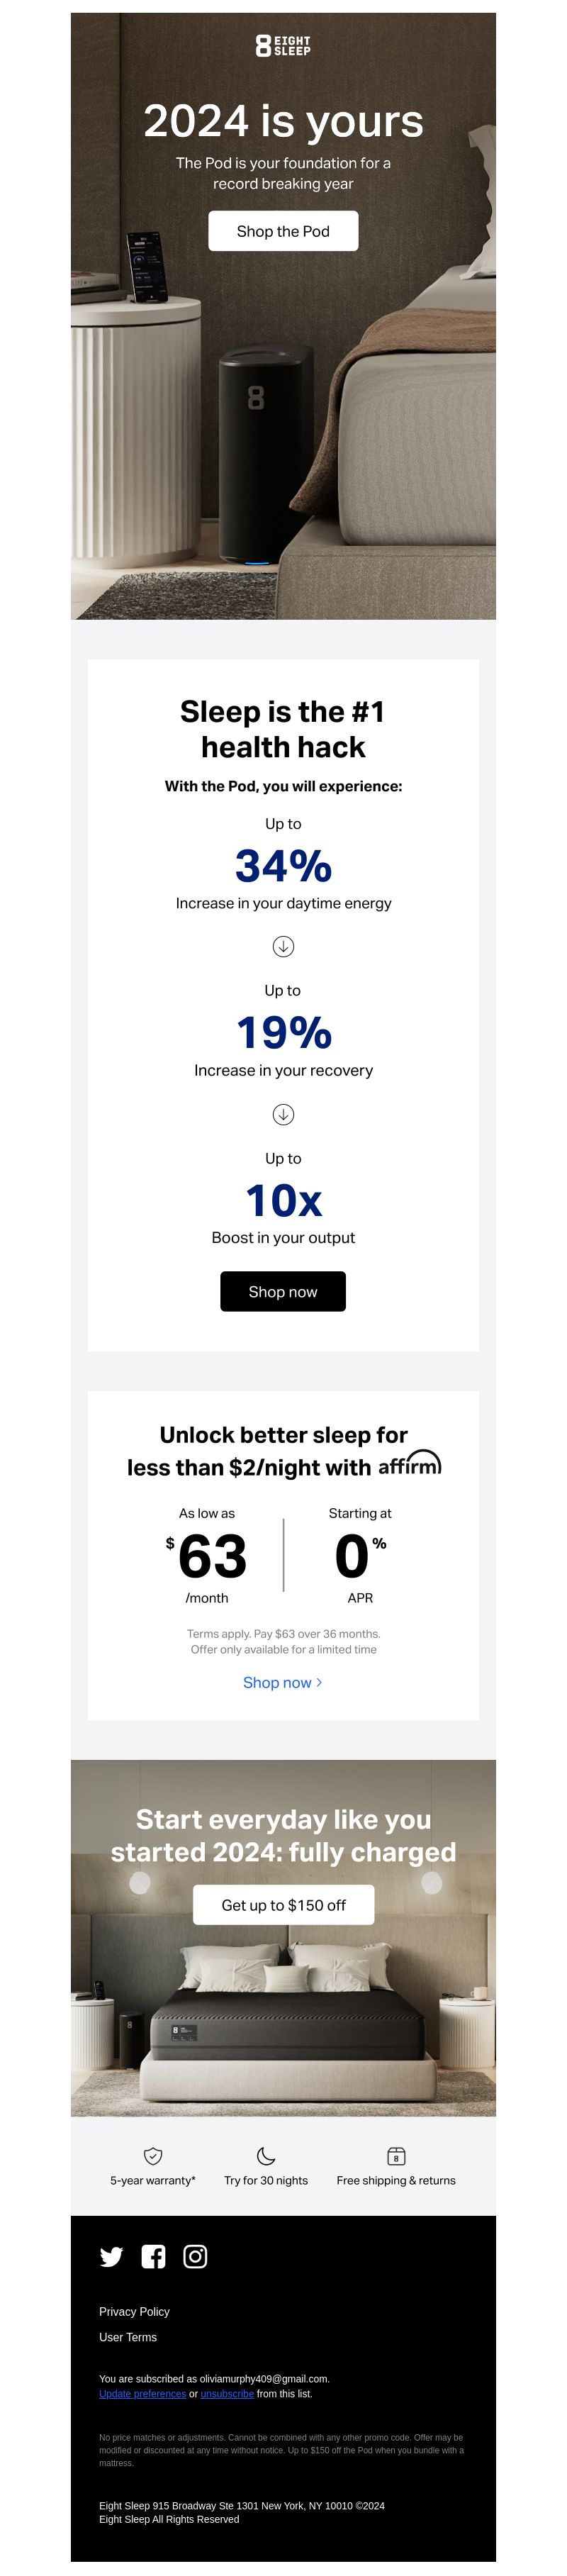Click the bedroom image with Pod mattress
Image resolution: width=567 pixels, height=2576 pixels.
tap(283, 1938)
